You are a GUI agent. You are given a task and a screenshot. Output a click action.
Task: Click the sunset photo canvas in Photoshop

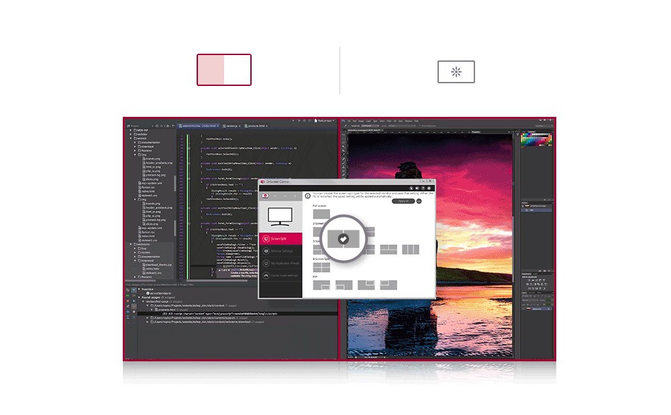[430, 244]
